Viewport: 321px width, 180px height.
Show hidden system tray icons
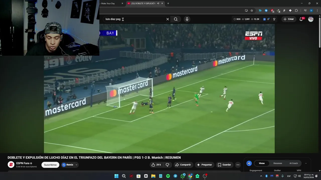click(261, 176)
